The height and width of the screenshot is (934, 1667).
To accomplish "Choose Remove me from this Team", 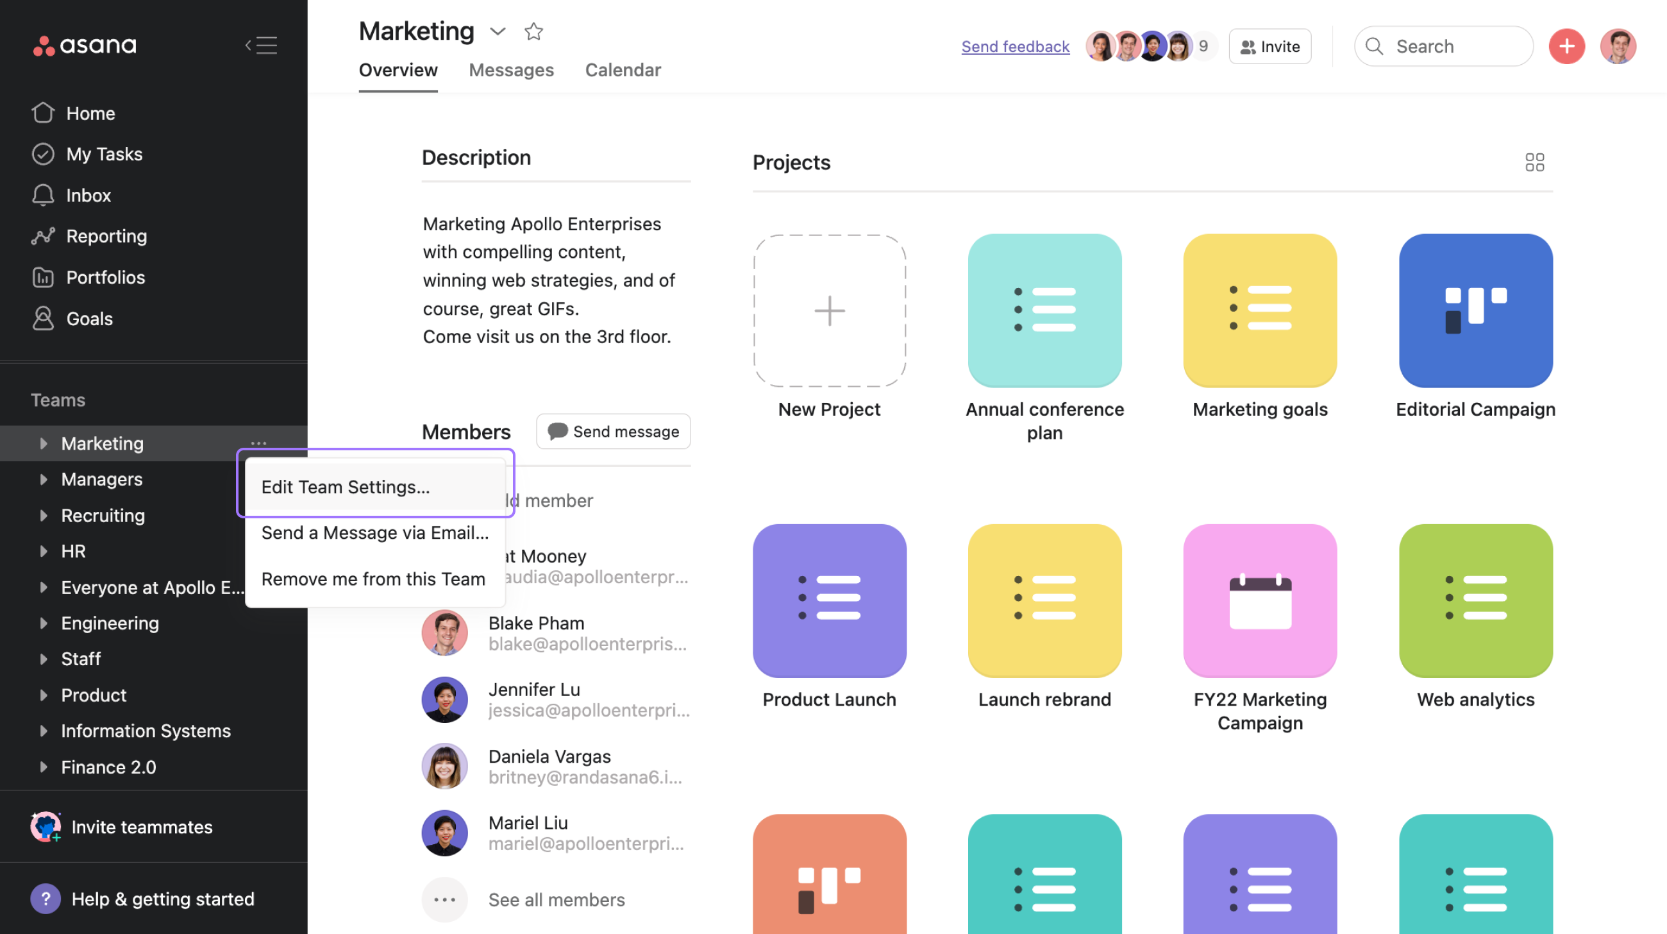I will pyautogui.click(x=375, y=579).
